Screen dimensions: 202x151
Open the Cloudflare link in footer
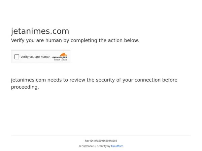(x=117, y=146)
